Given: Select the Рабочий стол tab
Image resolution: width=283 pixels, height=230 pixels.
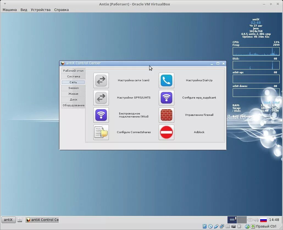Looking at the screenshot, I should 73,71.
